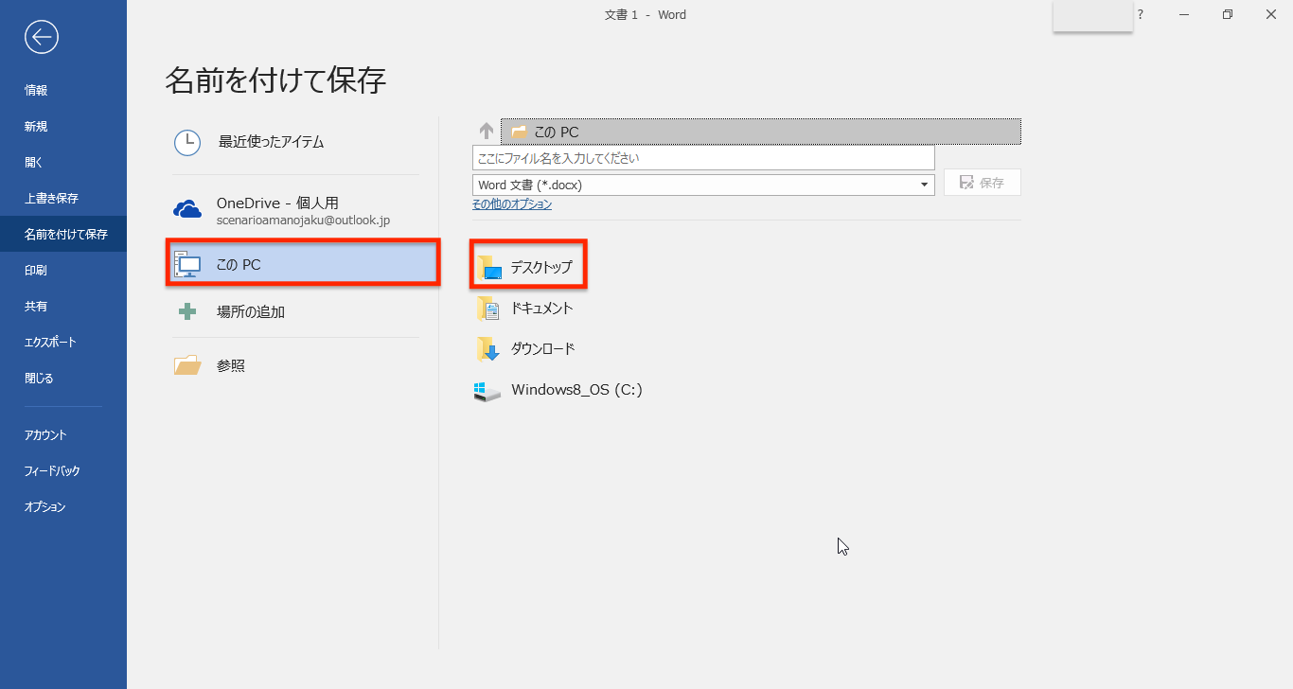Click the help question mark icon
1293x689 pixels.
click(1141, 14)
